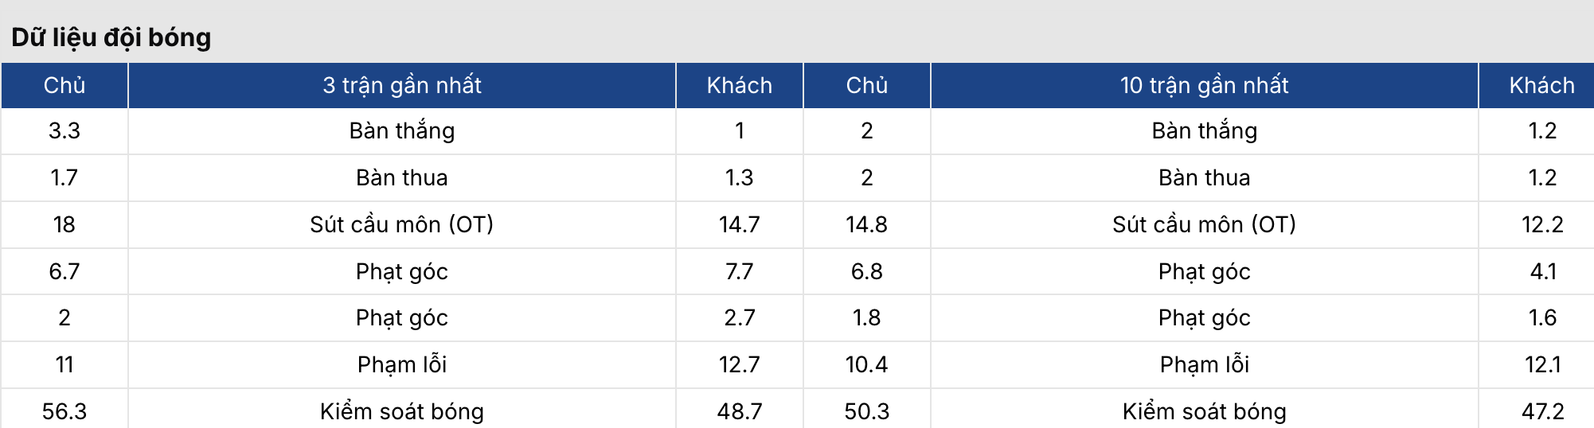This screenshot has height=428, width=1594.
Task: Select "Sút cầu môn (OT)" under 3 trận gần nhất
Action: (401, 224)
